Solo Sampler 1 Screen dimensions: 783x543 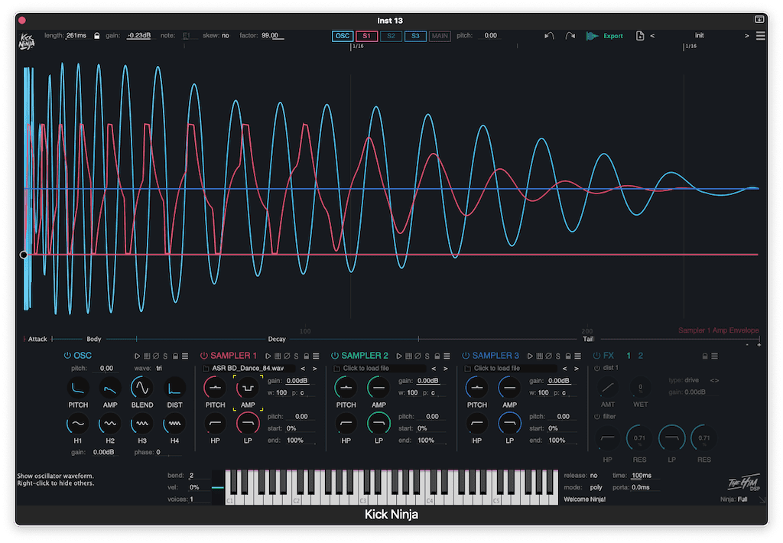click(296, 356)
